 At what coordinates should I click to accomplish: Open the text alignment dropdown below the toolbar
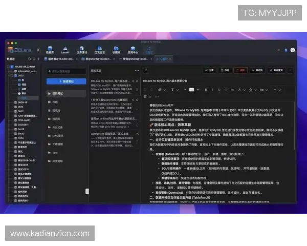point(147,97)
